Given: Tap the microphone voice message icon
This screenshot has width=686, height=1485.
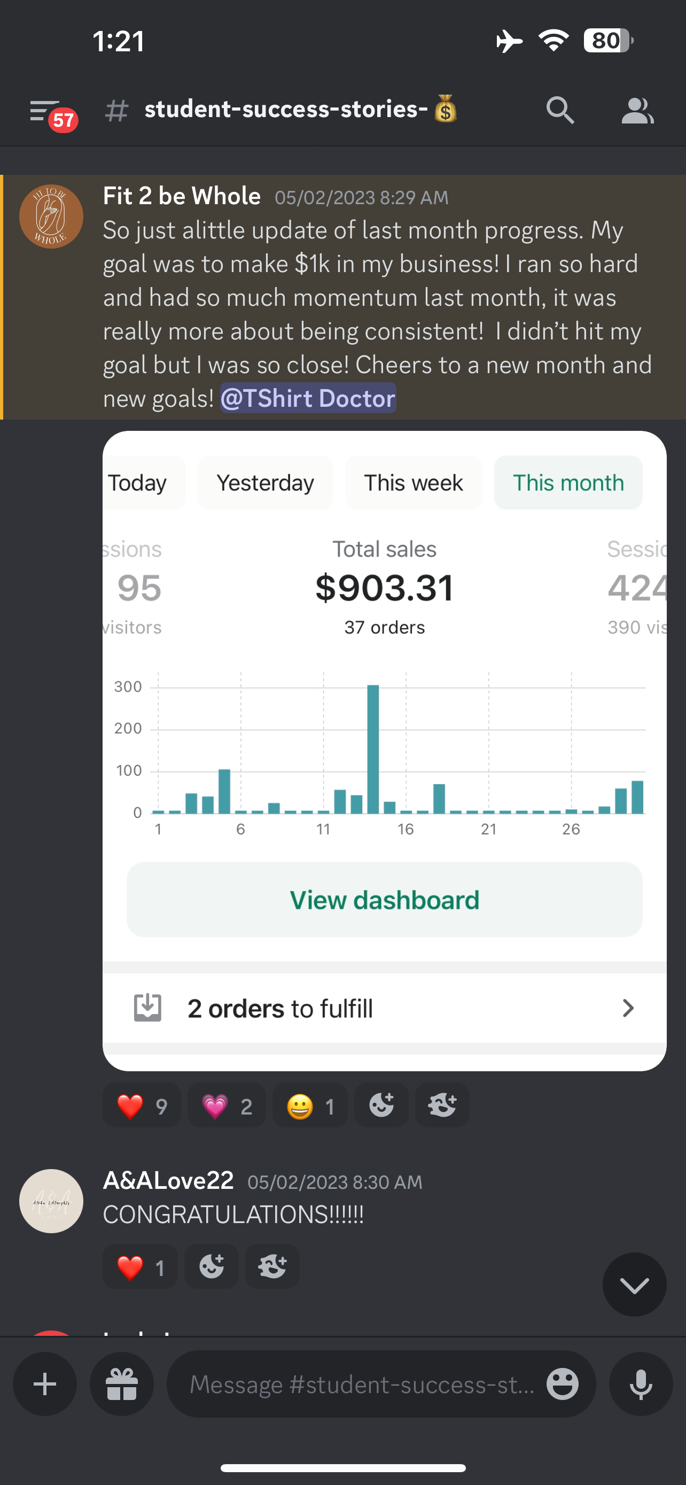Looking at the screenshot, I should pos(641,1383).
